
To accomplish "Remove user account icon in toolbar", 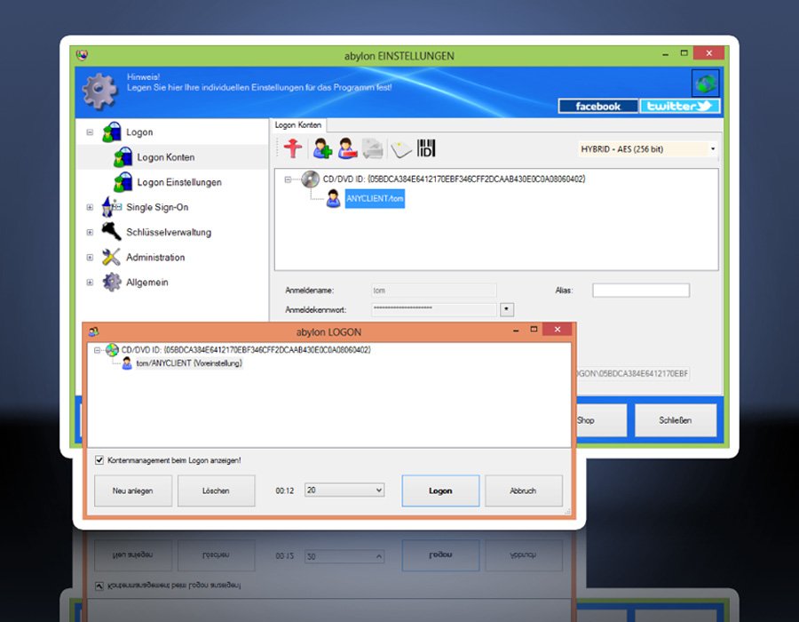I will (x=347, y=148).
